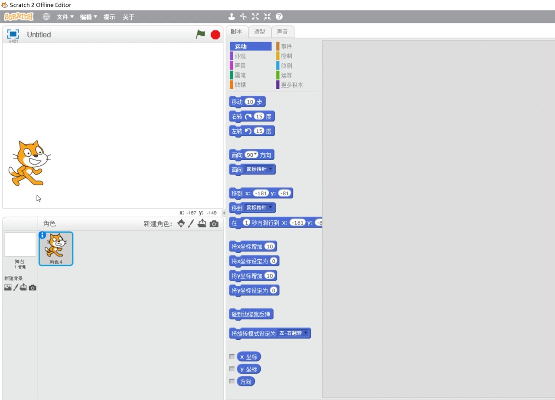Click the clockwise arrow in 右转 block
Screen dimensions: 555x400
(248, 116)
